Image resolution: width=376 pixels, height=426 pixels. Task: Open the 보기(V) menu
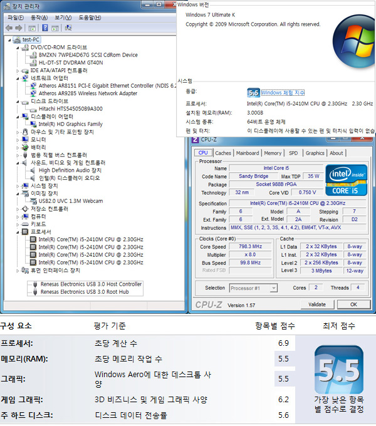[x=63, y=18]
